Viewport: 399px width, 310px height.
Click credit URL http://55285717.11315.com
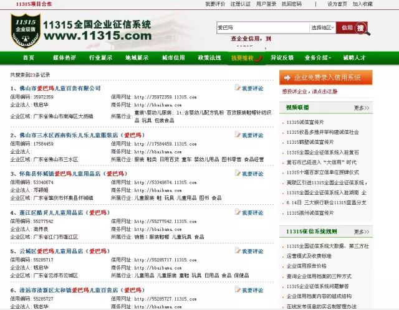click(165, 260)
